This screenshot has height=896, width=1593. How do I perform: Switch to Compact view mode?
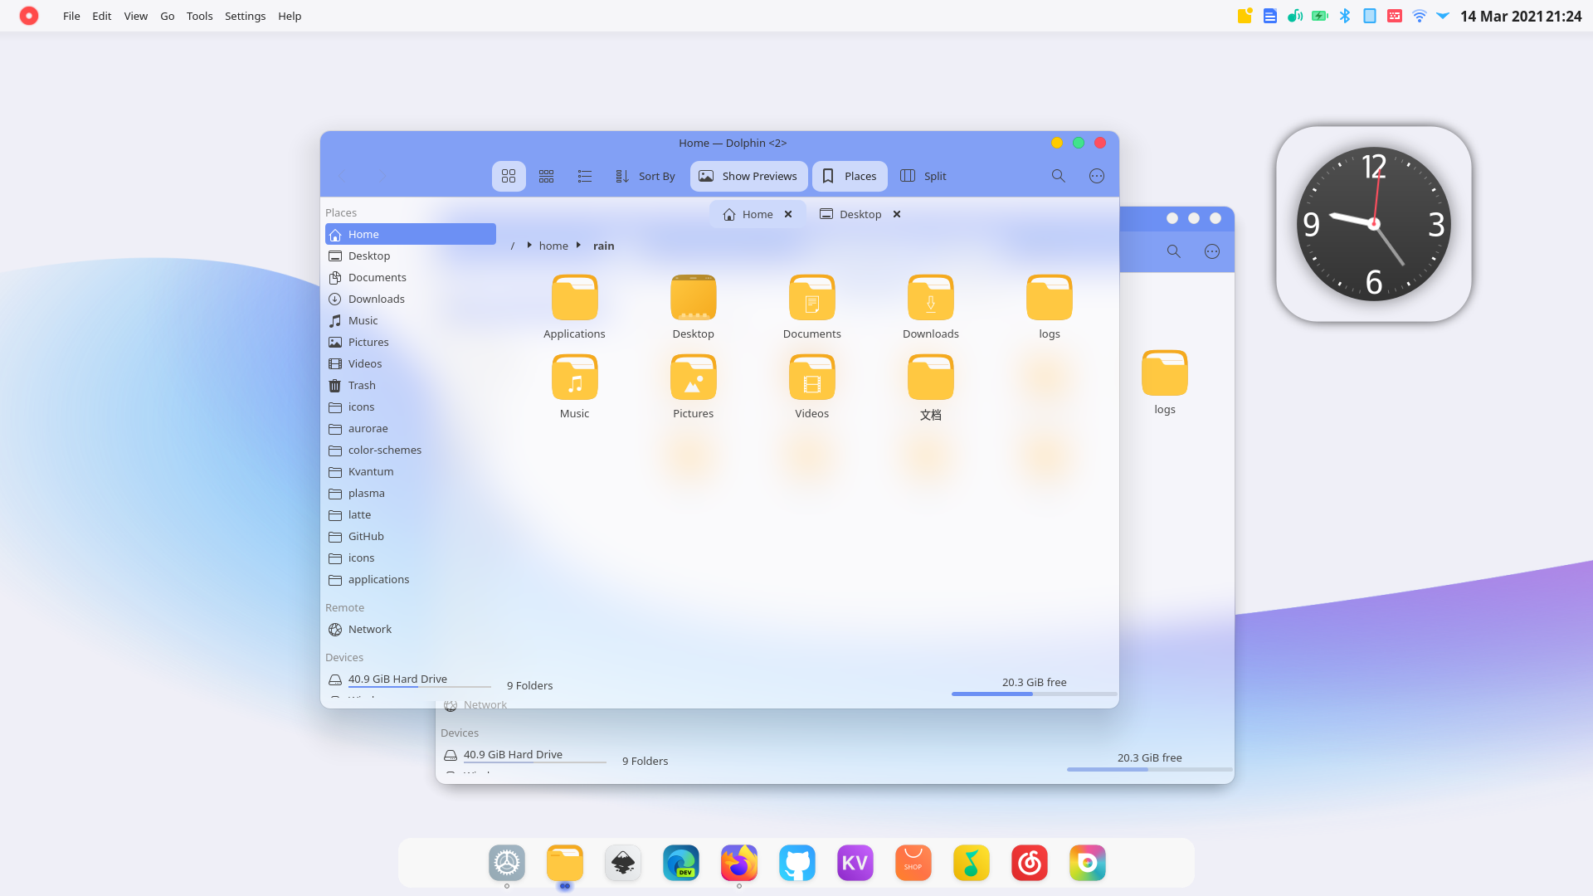pyautogui.click(x=546, y=176)
